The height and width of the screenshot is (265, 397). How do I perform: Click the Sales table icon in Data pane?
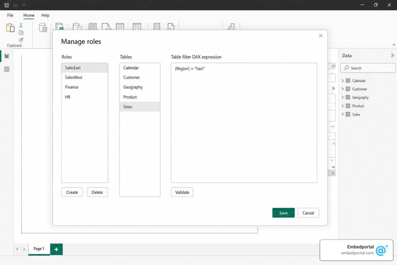348,114
